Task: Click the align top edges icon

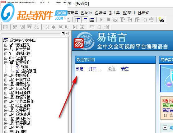Action: (29, 27)
